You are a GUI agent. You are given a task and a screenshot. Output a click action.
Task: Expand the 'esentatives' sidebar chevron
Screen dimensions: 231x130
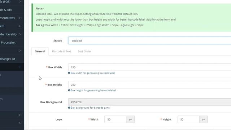tap(20, 18)
